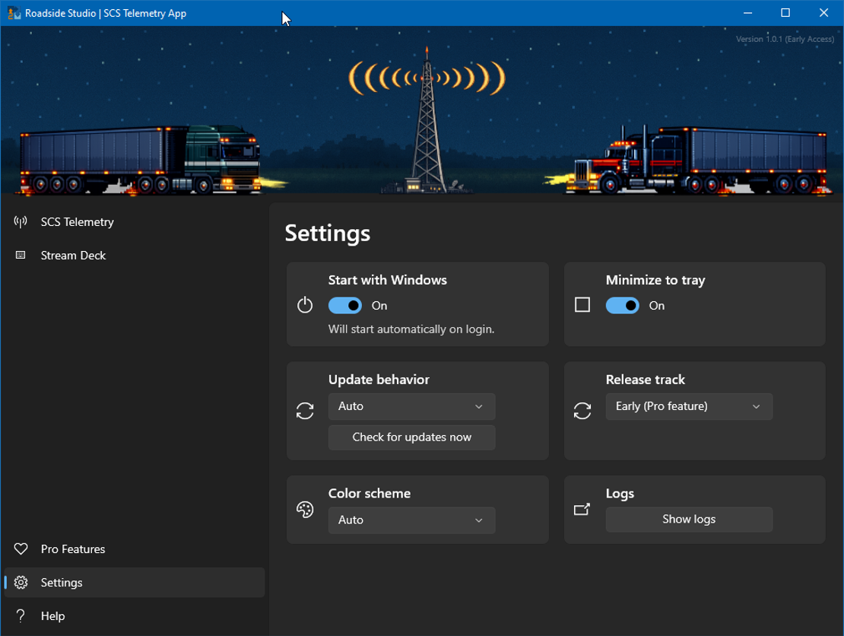Click the palette icon beside Color scheme
Screen dimensions: 844x636
(x=305, y=510)
